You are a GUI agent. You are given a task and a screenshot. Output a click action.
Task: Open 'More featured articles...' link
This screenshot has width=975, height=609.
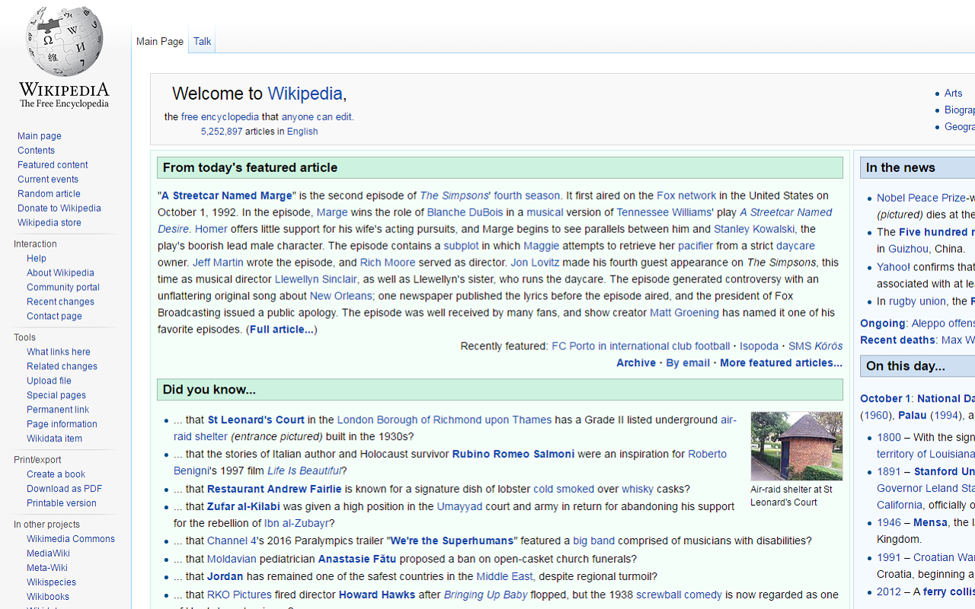(781, 364)
